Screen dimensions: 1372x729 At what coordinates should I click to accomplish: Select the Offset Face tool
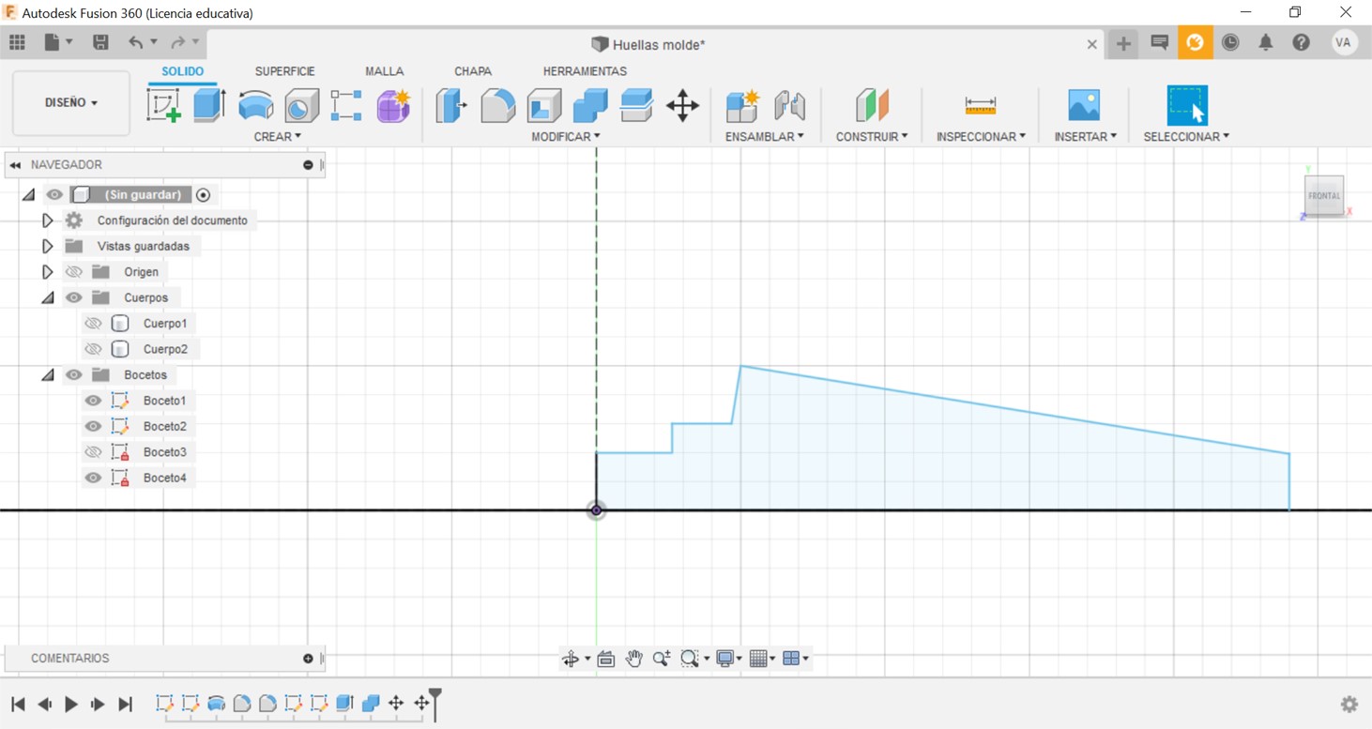coord(636,105)
